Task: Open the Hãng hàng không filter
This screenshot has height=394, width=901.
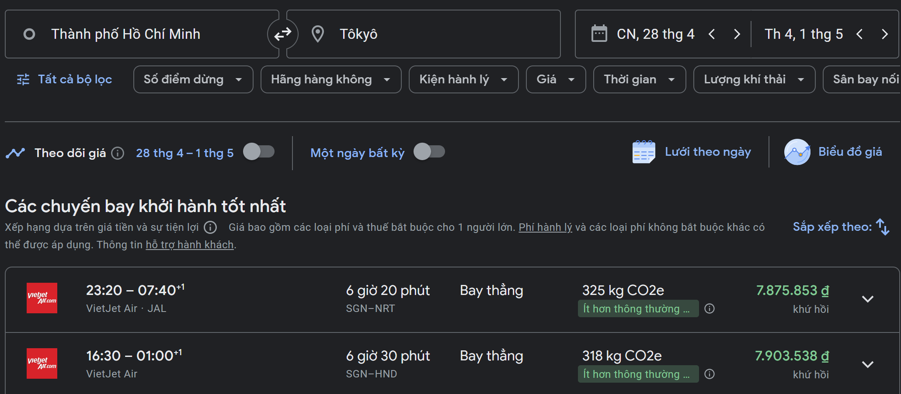Action: point(331,80)
